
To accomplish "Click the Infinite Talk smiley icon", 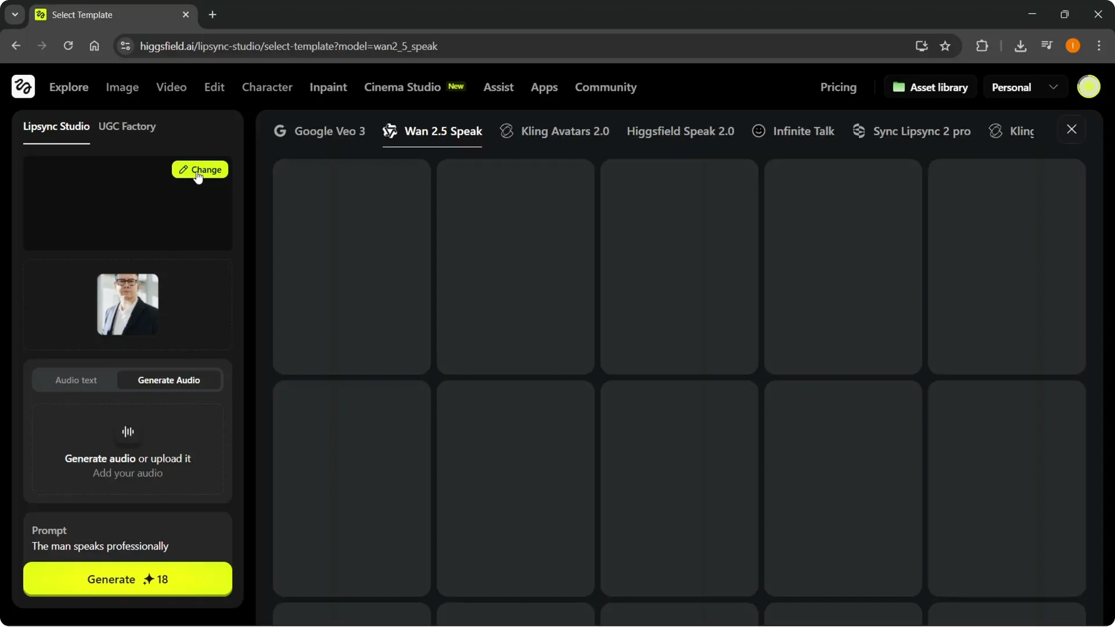I will coord(758,131).
